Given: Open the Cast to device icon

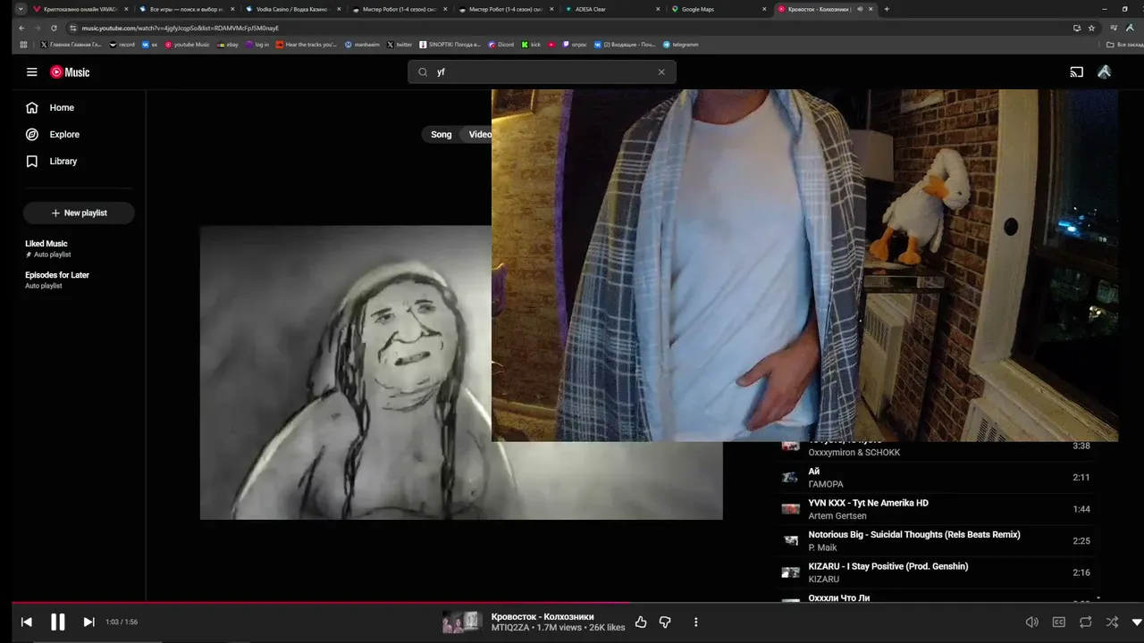Looking at the screenshot, I should coord(1077,72).
